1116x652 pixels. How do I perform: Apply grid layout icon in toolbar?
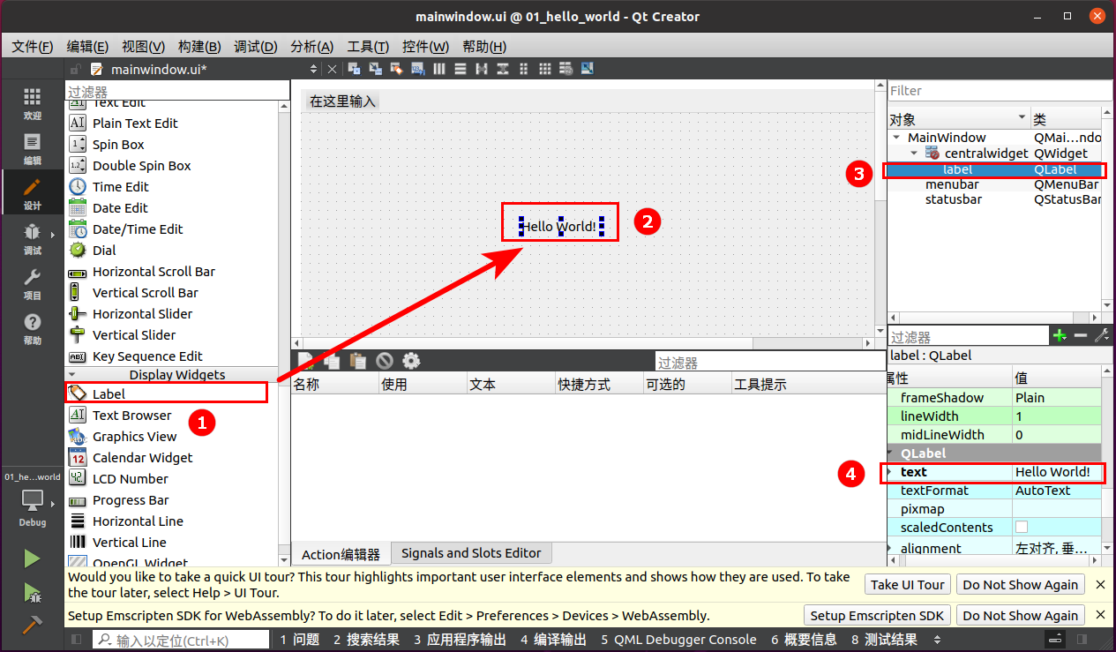(545, 69)
